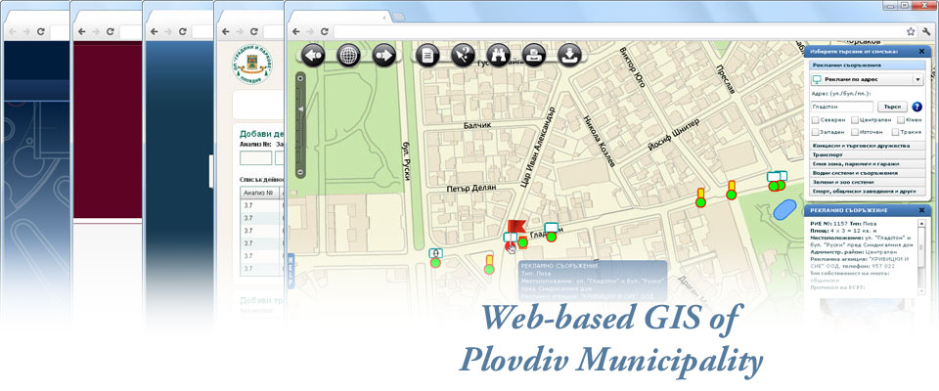Go back in the maroon browser window
This screenshot has height=391, width=939.
[82, 31]
